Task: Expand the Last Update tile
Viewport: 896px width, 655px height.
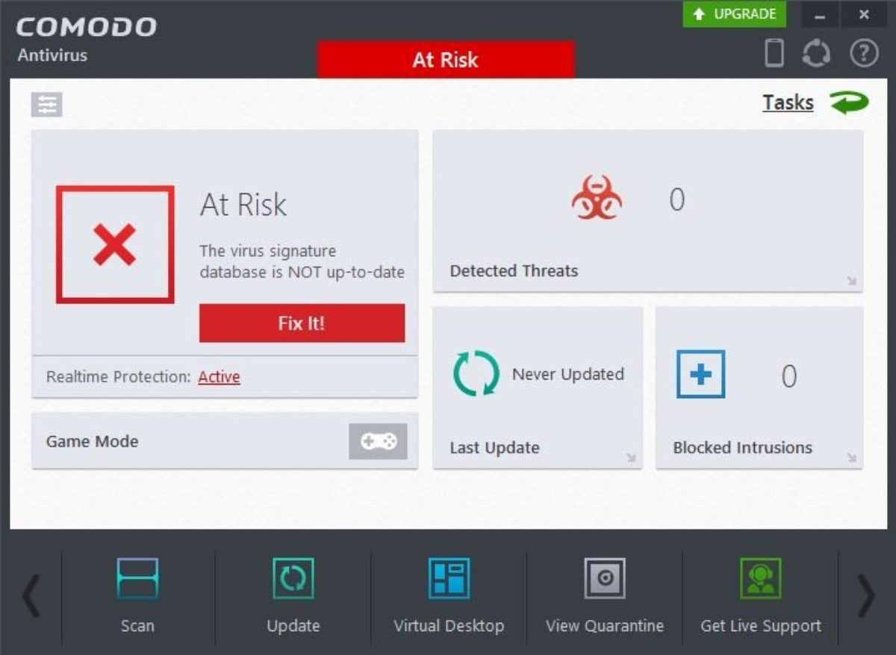Action: pyautogui.click(x=631, y=457)
